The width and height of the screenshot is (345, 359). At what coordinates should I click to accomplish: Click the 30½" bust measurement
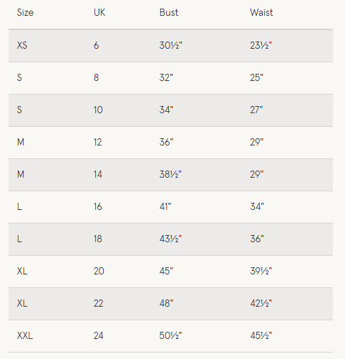[170, 45]
